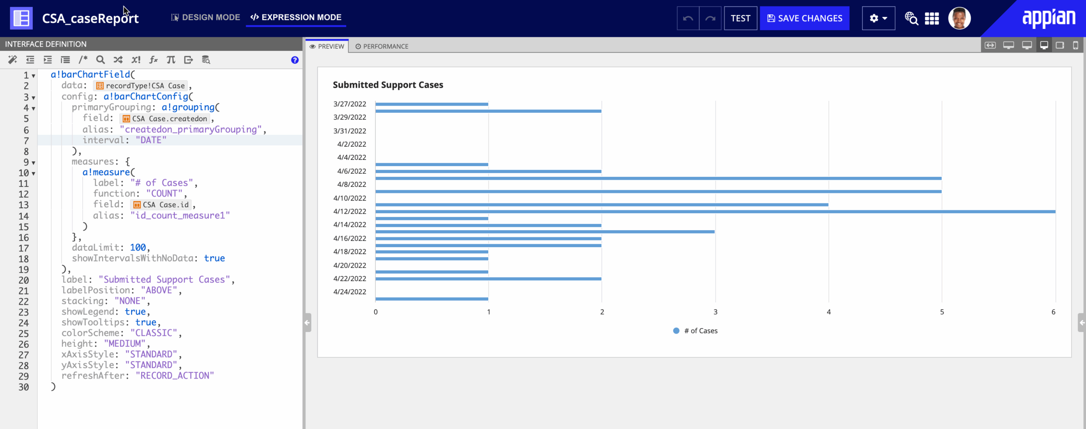Click the "CLASSIC" colorScheme value
The height and width of the screenshot is (429, 1086).
154,333
